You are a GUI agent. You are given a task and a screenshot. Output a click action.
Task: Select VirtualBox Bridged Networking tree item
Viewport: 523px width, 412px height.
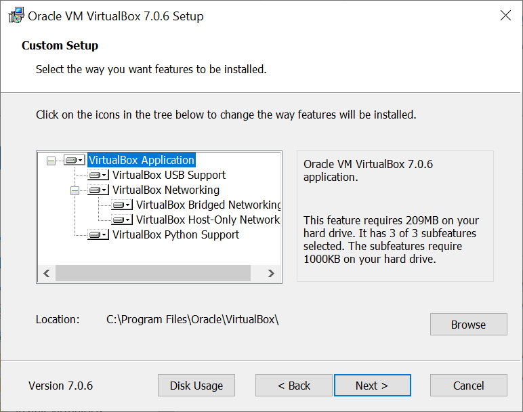[x=208, y=205]
